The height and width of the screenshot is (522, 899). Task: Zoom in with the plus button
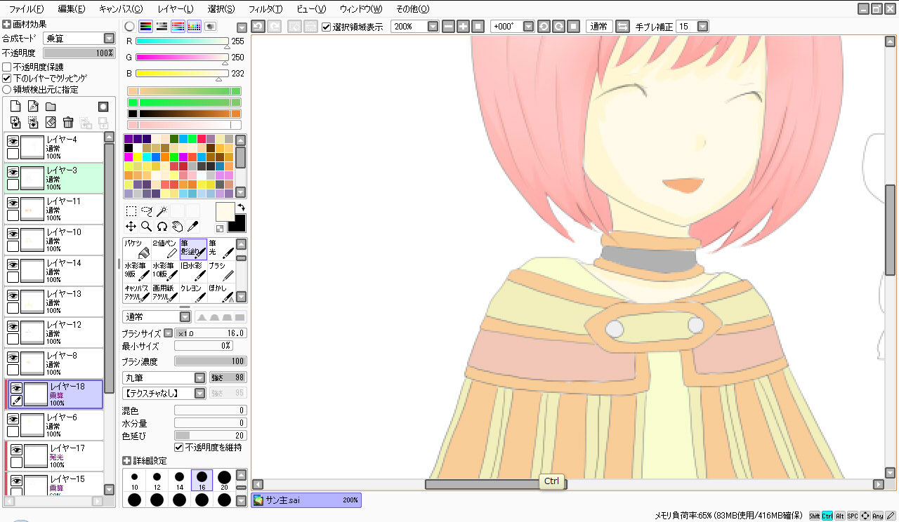[x=463, y=27]
